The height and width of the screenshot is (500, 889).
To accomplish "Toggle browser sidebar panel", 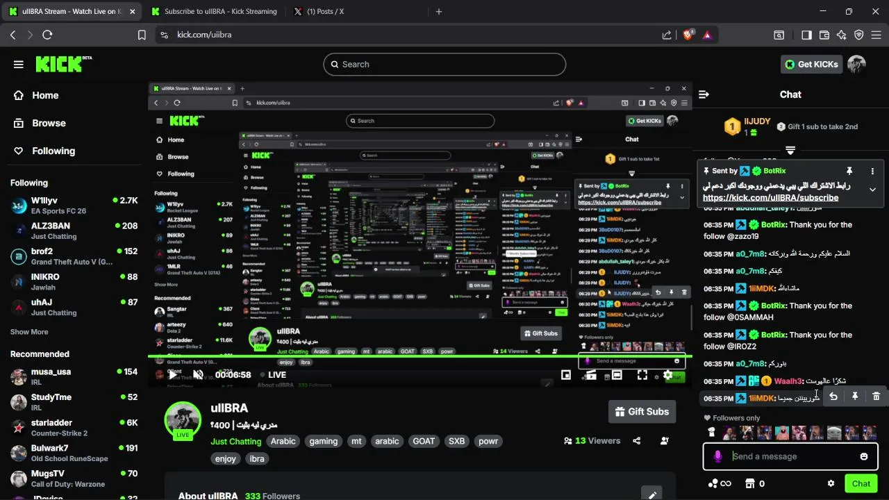I will (x=806, y=35).
